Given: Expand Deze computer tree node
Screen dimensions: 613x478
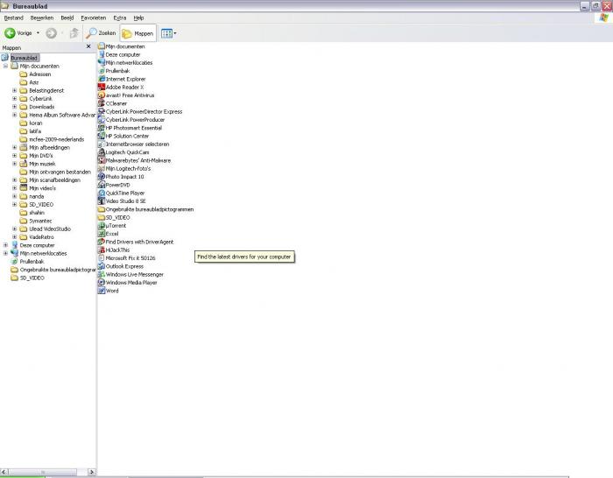Looking at the screenshot, I should point(5,245).
